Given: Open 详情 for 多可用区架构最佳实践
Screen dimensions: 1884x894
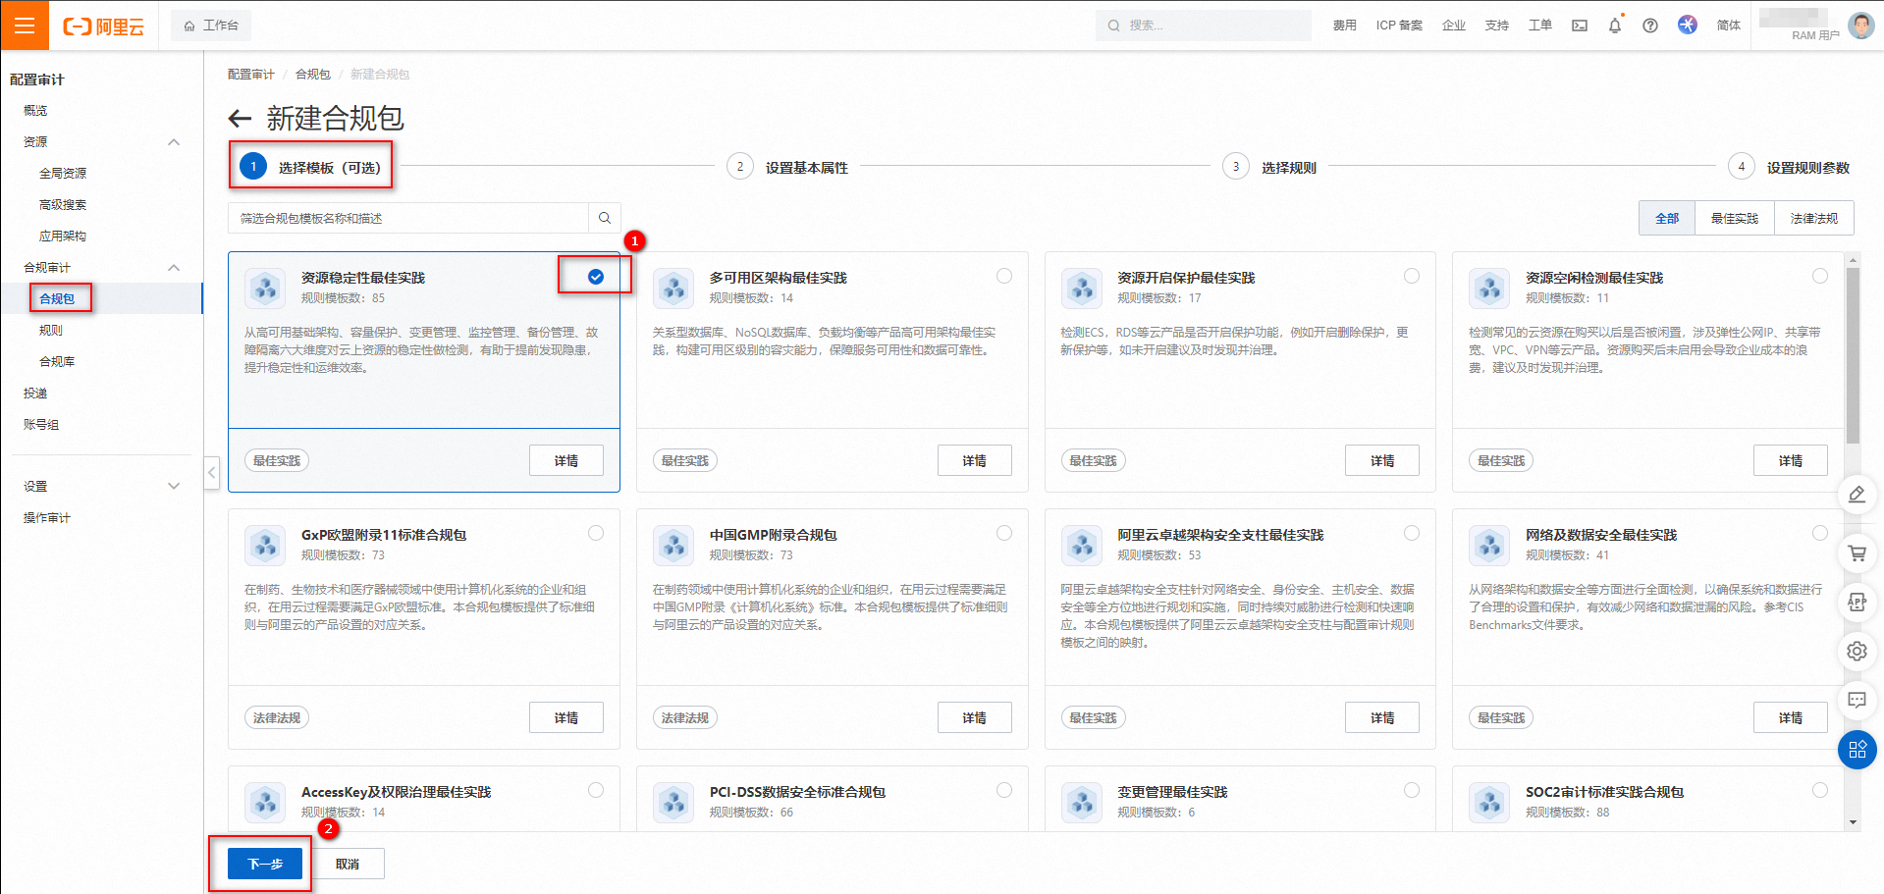Looking at the screenshot, I should coord(974,460).
